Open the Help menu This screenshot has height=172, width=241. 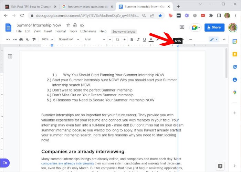click(103, 31)
